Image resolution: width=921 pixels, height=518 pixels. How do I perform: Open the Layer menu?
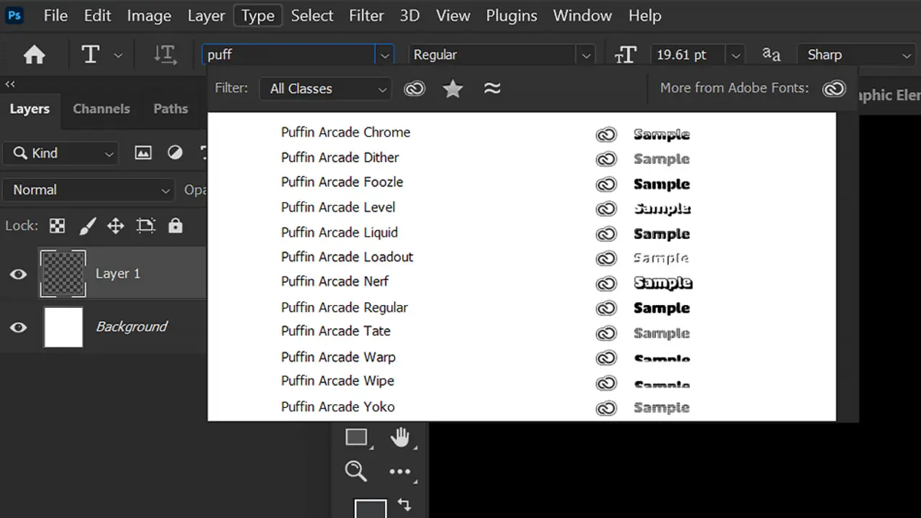coord(207,15)
